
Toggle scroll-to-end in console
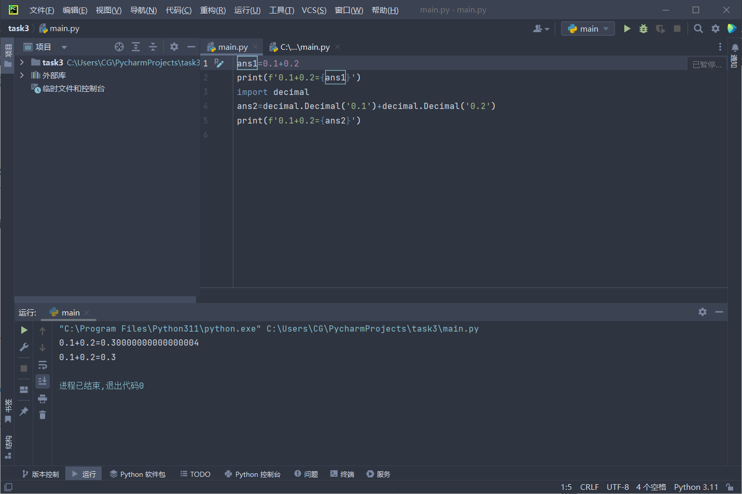43,381
